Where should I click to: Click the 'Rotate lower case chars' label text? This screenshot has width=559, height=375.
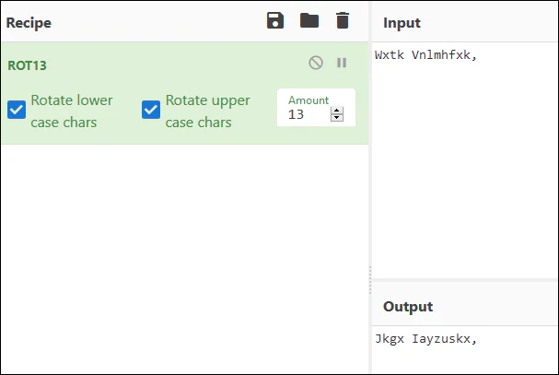71,111
